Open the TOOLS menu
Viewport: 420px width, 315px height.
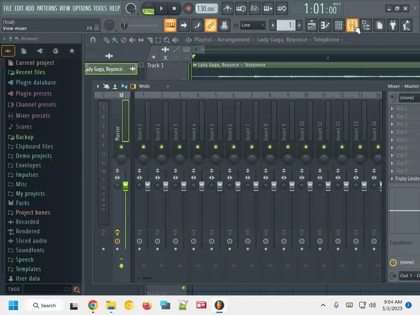[x=100, y=8]
